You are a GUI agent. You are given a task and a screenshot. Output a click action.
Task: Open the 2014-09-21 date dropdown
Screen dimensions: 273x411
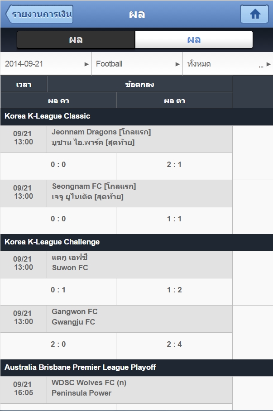click(x=46, y=64)
